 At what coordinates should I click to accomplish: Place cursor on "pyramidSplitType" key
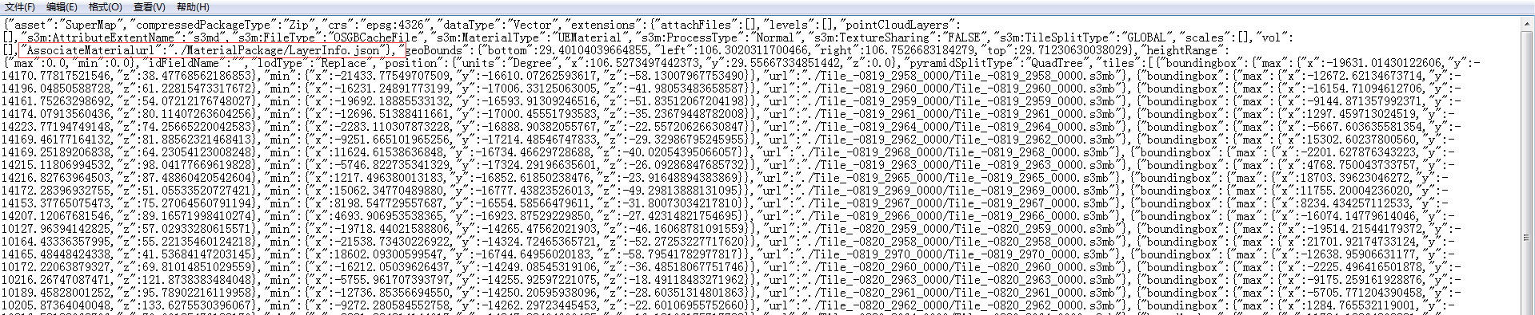964,63
